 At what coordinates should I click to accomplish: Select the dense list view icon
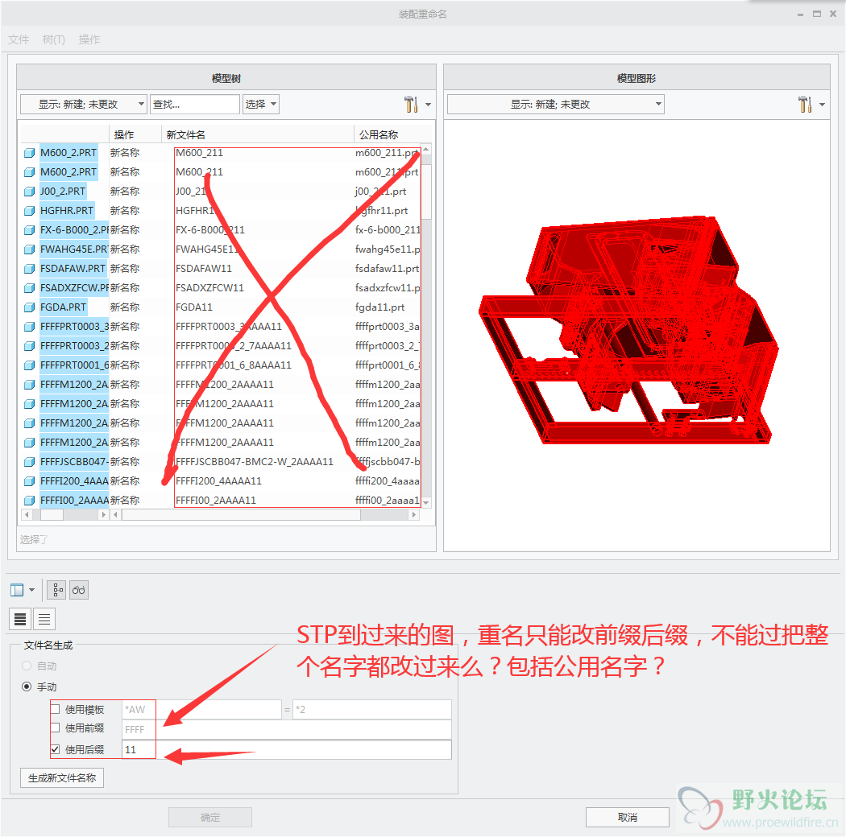20,619
